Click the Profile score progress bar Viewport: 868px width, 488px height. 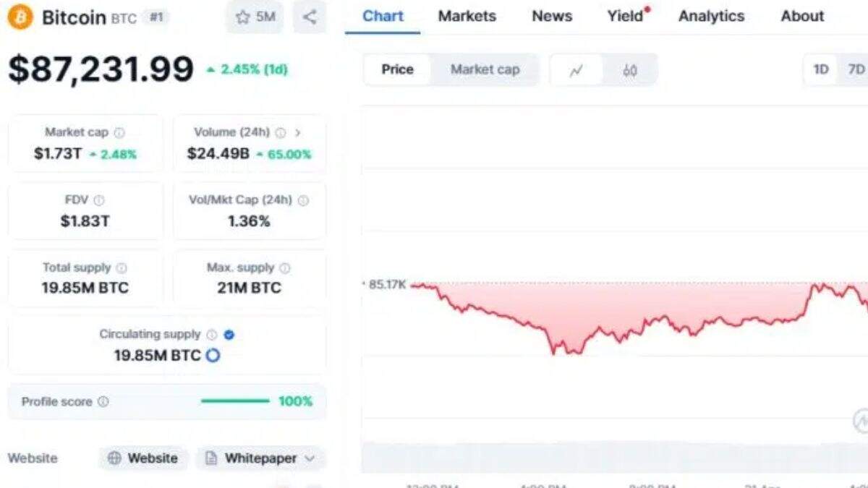click(x=235, y=401)
